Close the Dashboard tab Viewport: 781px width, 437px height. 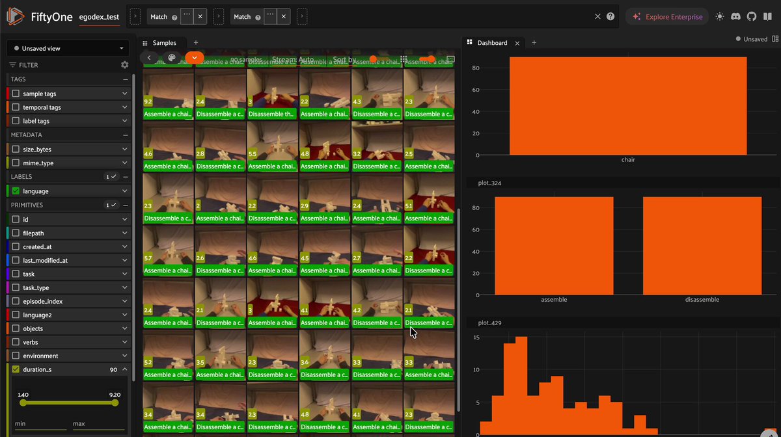coord(517,43)
